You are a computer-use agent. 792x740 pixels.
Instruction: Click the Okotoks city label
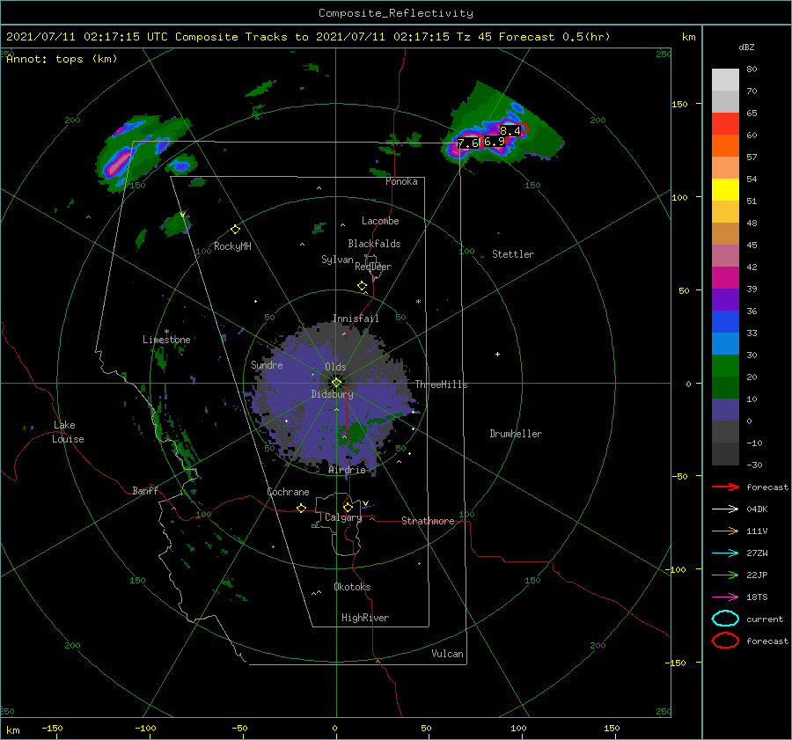pyautogui.click(x=352, y=587)
